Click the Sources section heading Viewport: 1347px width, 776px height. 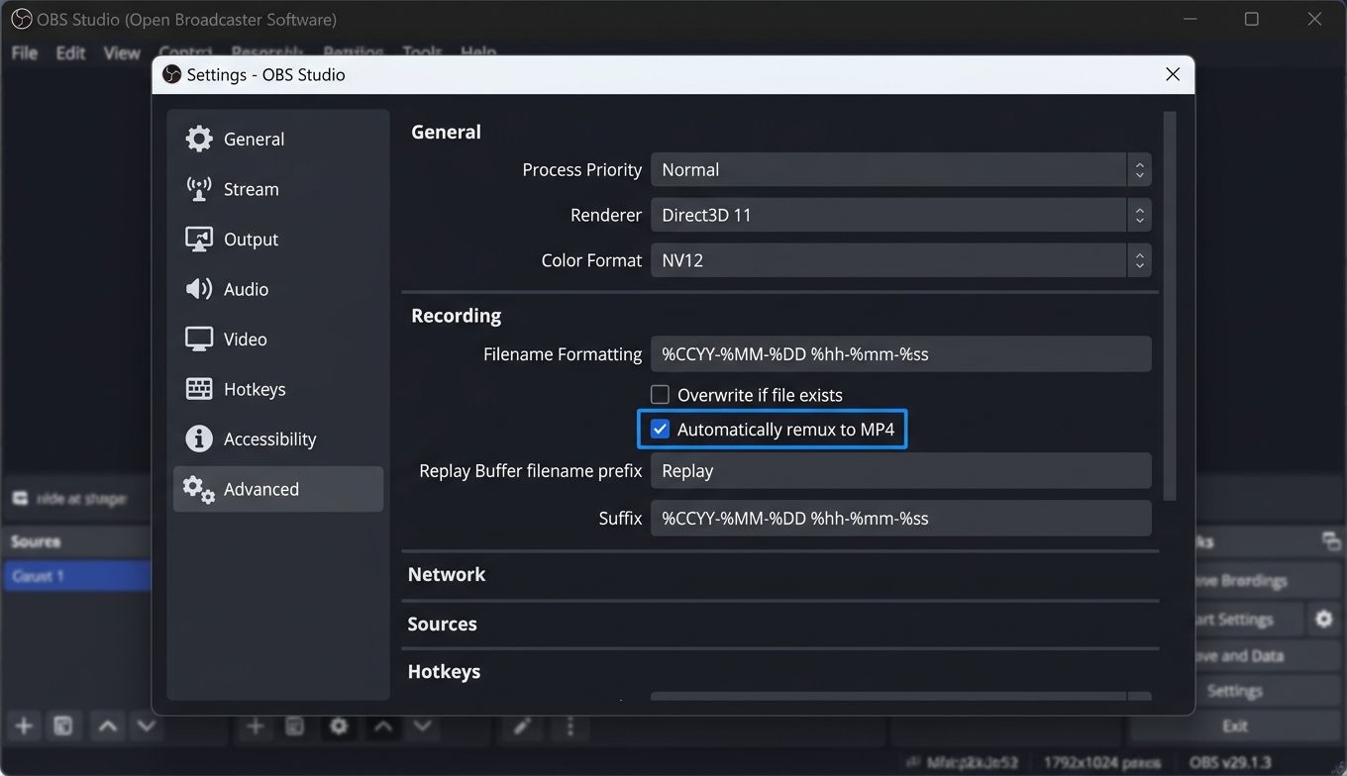[x=442, y=624]
